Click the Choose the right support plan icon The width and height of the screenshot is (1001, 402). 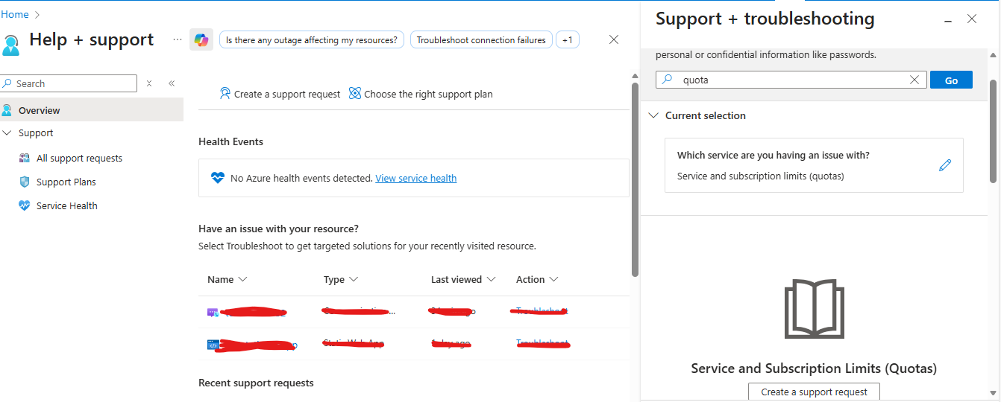(355, 94)
